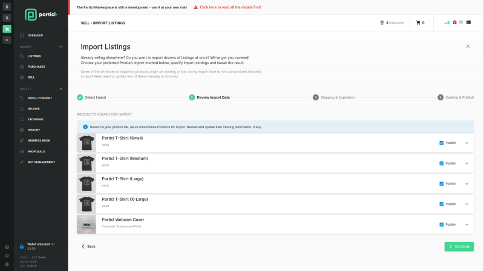
Task: Expand Particl T-Shirt (Large) row chevron
Action: pos(466,184)
